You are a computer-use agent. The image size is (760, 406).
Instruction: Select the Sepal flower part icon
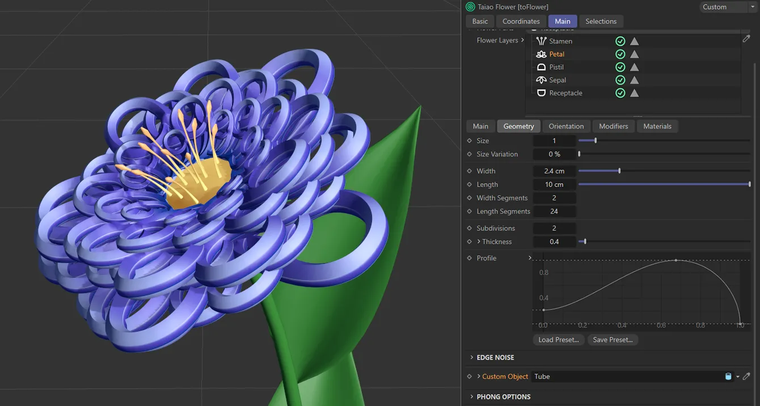[541, 80]
